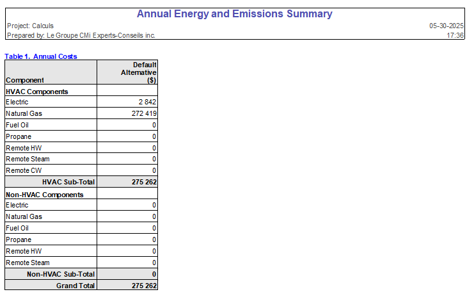Viewport: 467px width, 292px height.
Task: Click the report time 17:36
Action: tap(455, 35)
